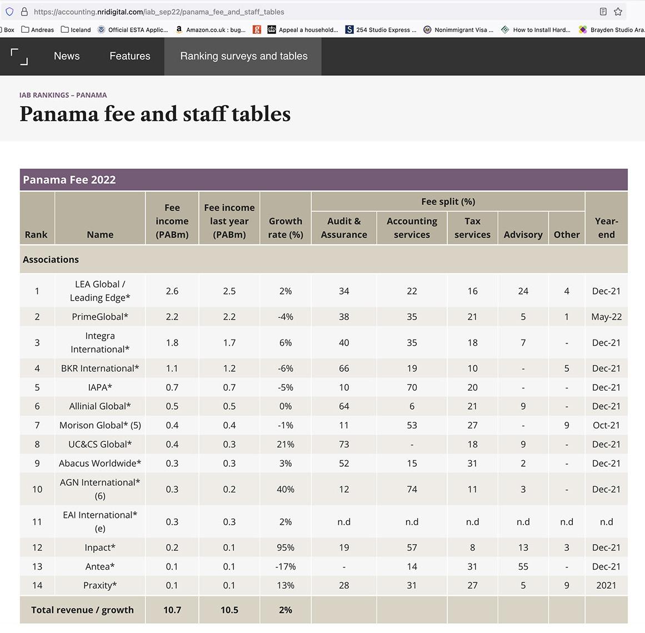Click Panama fee and staff tables heading
The width and height of the screenshot is (645, 633).
pyautogui.click(x=155, y=114)
